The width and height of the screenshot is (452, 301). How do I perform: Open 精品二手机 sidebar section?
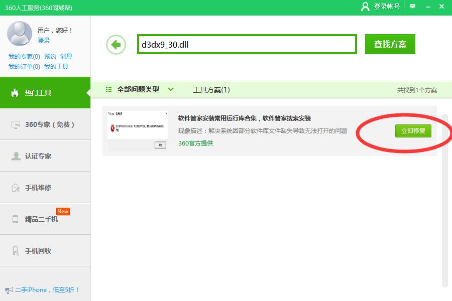45,219
